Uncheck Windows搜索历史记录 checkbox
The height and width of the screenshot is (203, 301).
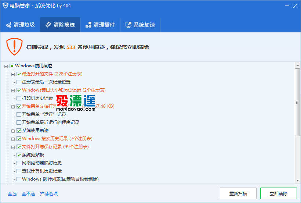coord(19,139)
